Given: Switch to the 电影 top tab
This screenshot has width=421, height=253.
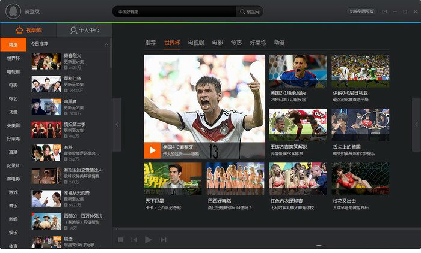Looking at the screenshot, I should click(x=218, y=43).
